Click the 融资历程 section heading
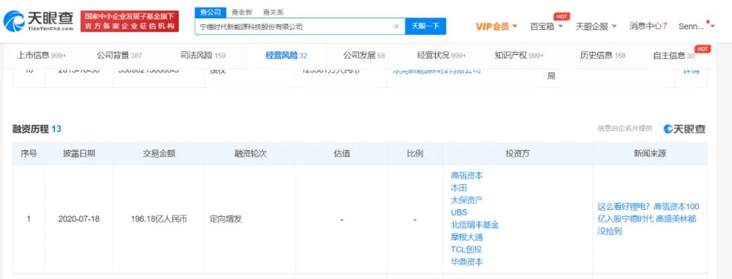 tap(37, 129)
